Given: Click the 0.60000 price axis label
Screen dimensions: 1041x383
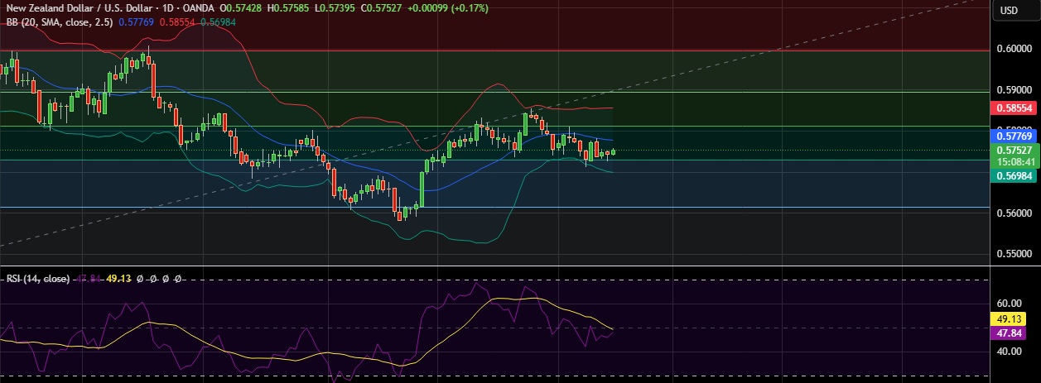Looking at the screenshot, I should coord(1014,48).
